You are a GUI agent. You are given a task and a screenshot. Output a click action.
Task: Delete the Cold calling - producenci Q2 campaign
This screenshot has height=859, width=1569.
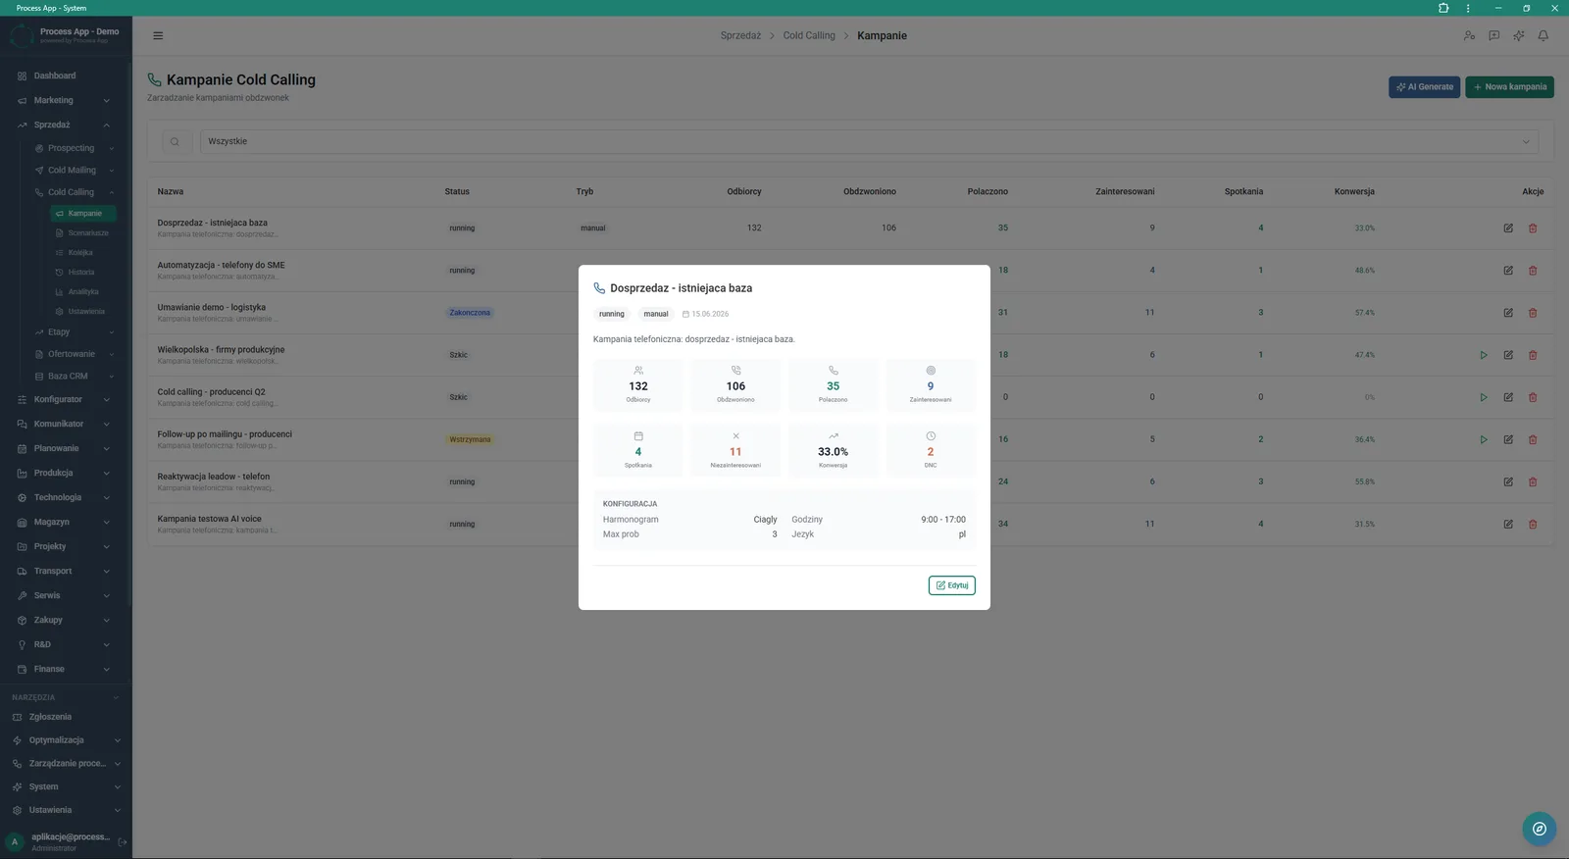[x=1533, y=397]
